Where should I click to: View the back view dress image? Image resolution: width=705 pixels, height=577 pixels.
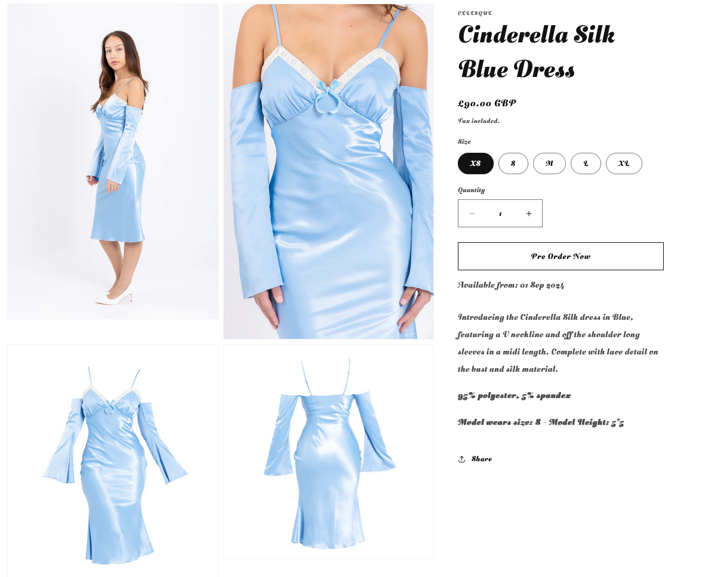click(x=329, y=452)
